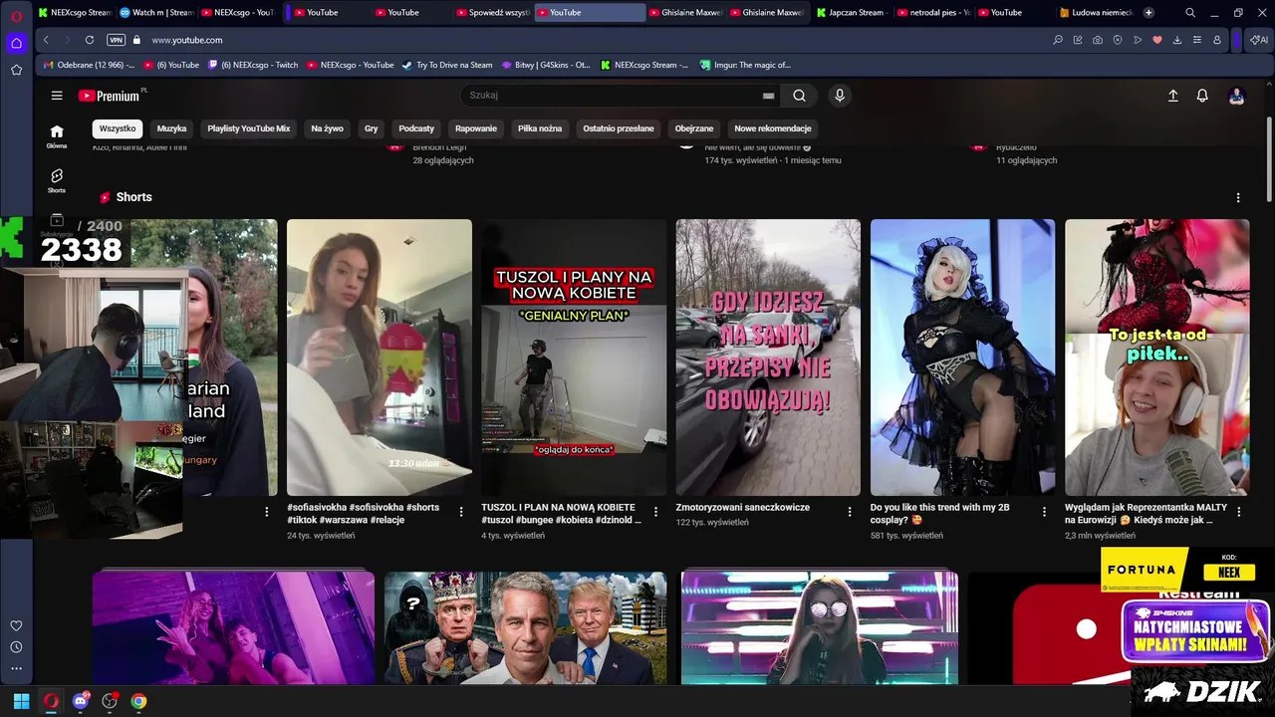Open Shorts from the left mini sidebar
This screenshot has width=1275, height=717.
[57, 180]
